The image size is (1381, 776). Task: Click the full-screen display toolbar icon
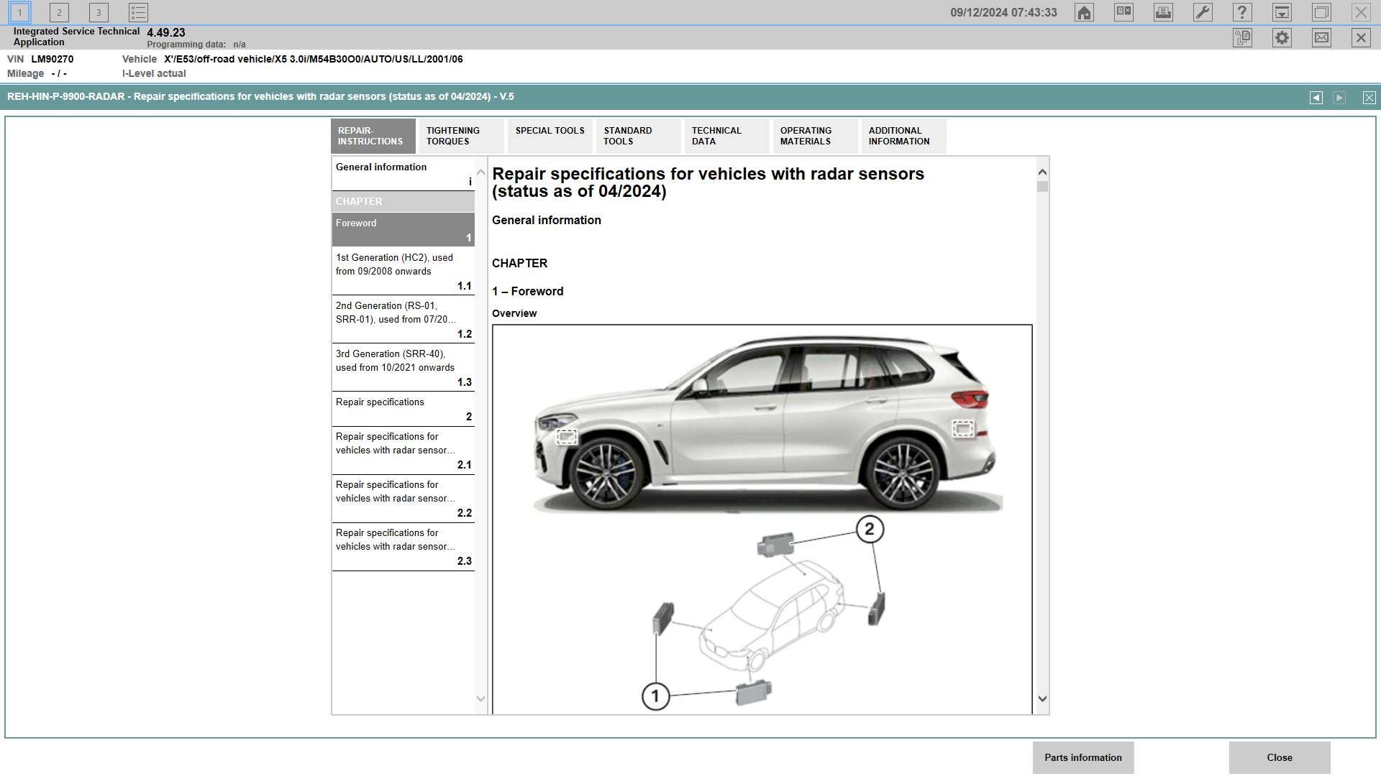click(x=1321, y=12)
